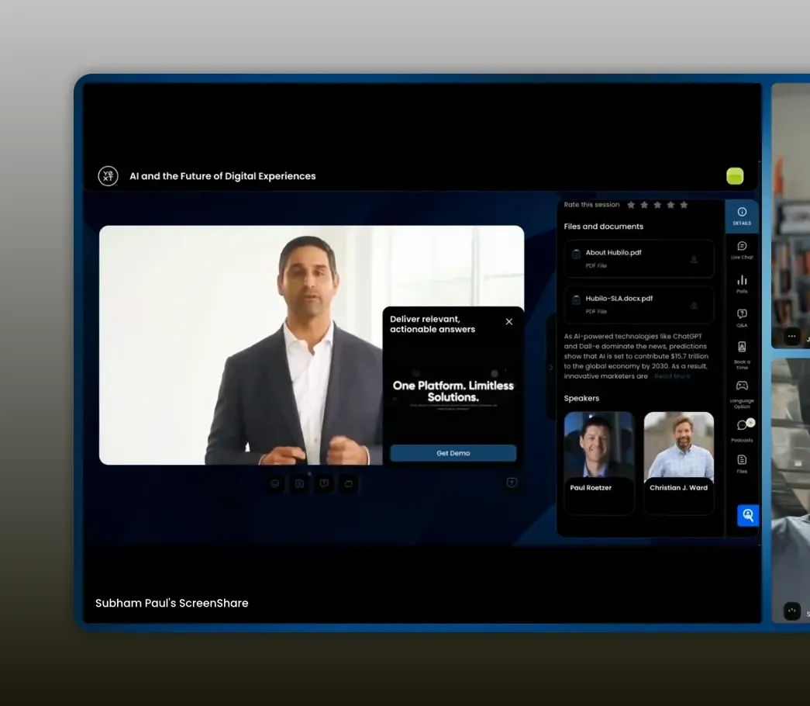Select the Podcasts icon

(x=742, y=424)
